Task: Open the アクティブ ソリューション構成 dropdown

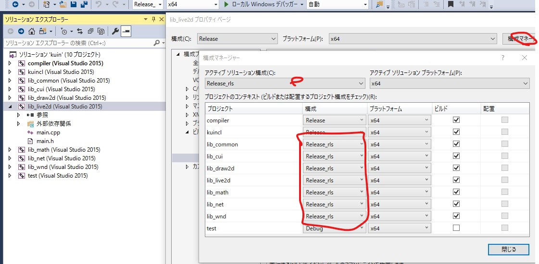Action: click(x=285, y=84)
